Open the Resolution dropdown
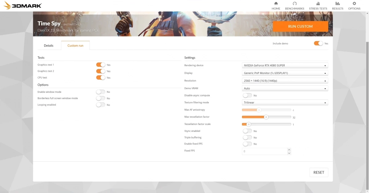Viewport: 369px width, 193px height. [x=285, y=81]
